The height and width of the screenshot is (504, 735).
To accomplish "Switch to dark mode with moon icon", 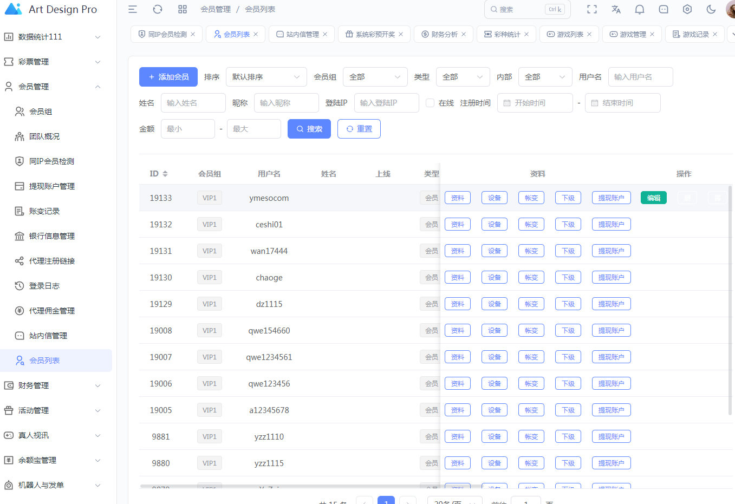I will tap(711, 9).
